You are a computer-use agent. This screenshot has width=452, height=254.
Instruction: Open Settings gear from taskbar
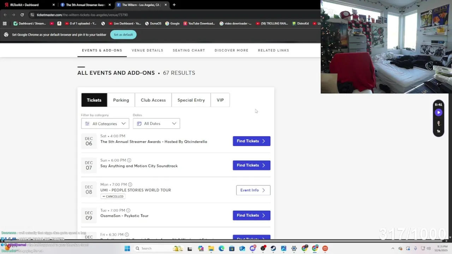(x=294, y=248)
